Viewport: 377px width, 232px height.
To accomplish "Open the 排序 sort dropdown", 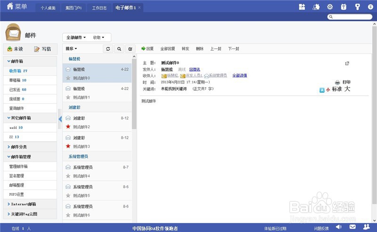I will (x=71, y=48).
